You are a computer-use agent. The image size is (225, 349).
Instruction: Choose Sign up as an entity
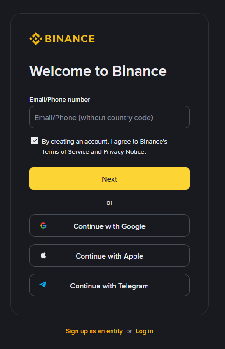click(x=94, y=331)
